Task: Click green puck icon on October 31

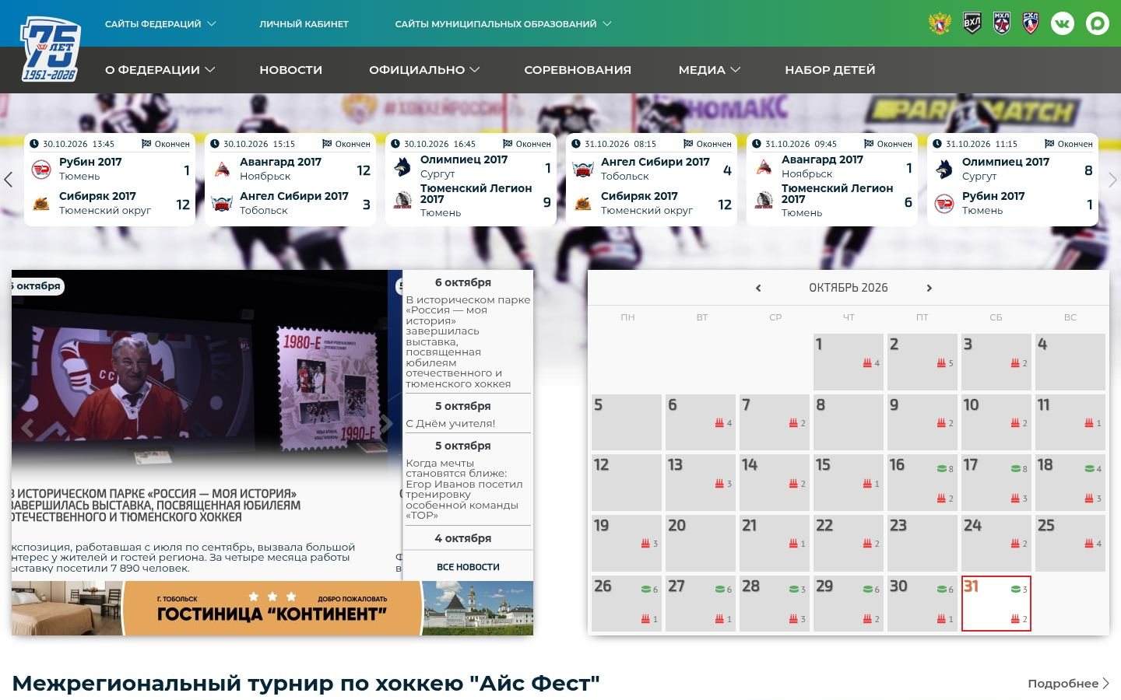Action: point(1015,590)
